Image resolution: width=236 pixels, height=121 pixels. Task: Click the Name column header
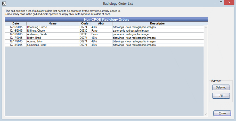click(x=52, y=23)
